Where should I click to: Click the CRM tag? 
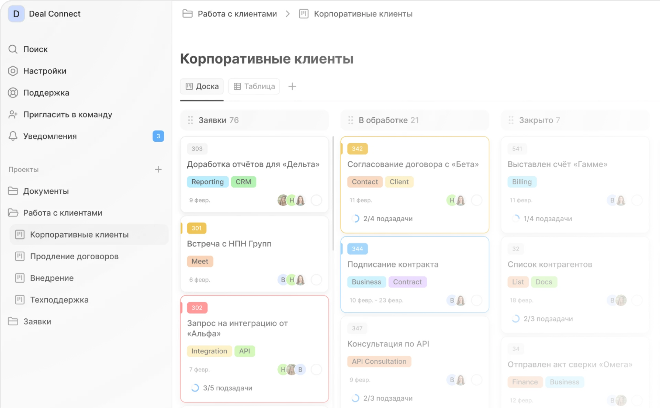[243, 182]
